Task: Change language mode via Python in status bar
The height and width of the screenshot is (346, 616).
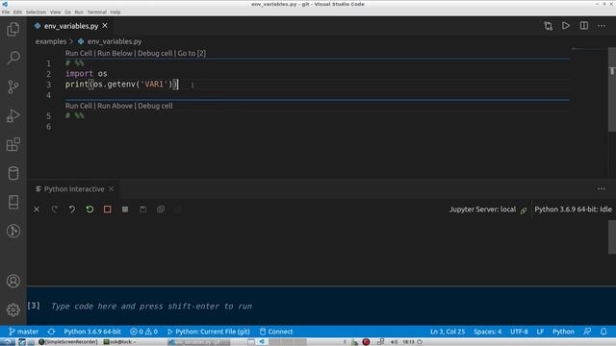Action: tap(563, 332)
